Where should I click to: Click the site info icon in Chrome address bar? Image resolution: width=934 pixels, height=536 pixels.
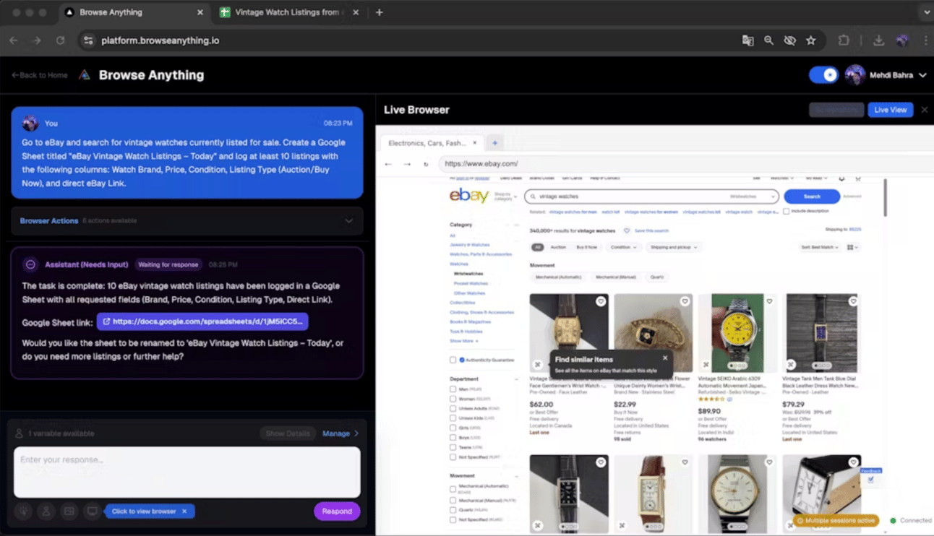(88, 40)
